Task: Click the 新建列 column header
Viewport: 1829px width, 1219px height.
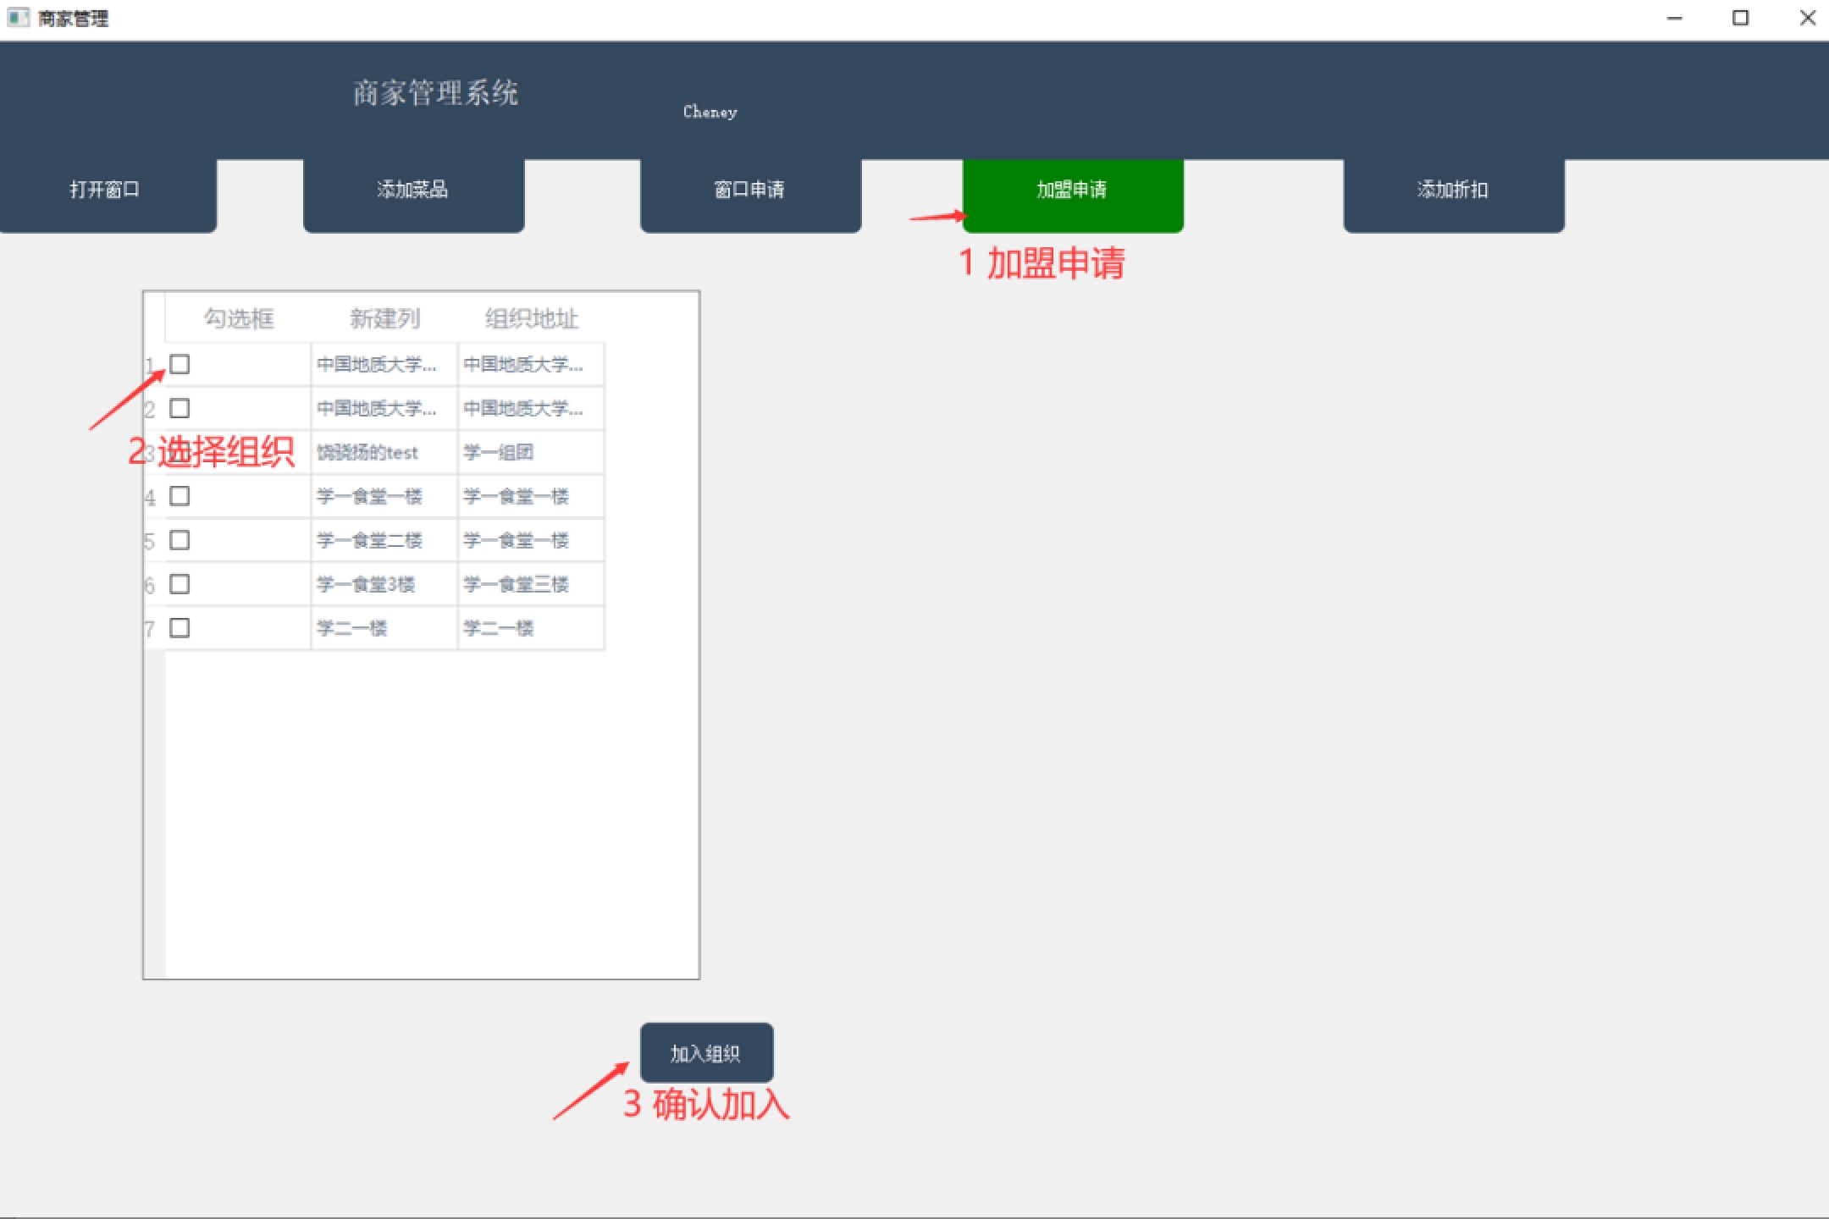Action: point(385,318)
